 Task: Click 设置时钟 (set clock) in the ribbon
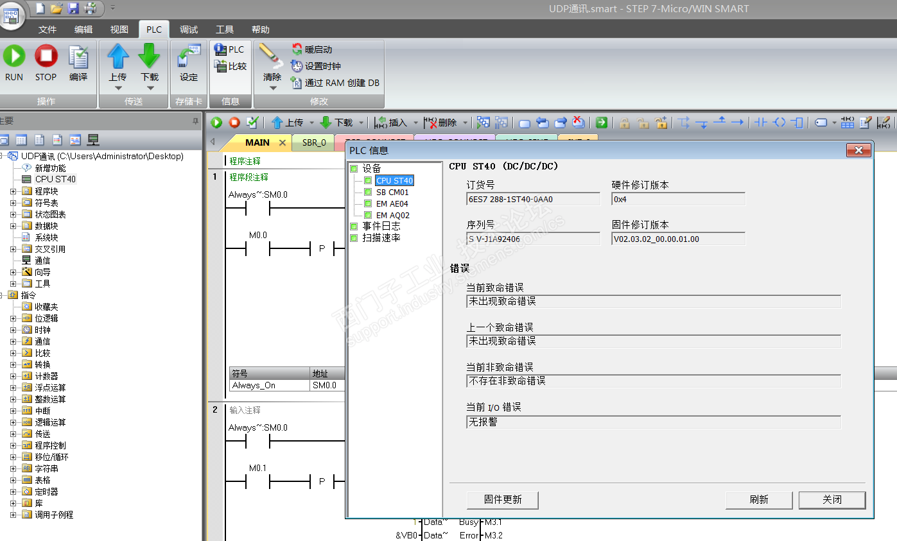[x=315, y=66]
